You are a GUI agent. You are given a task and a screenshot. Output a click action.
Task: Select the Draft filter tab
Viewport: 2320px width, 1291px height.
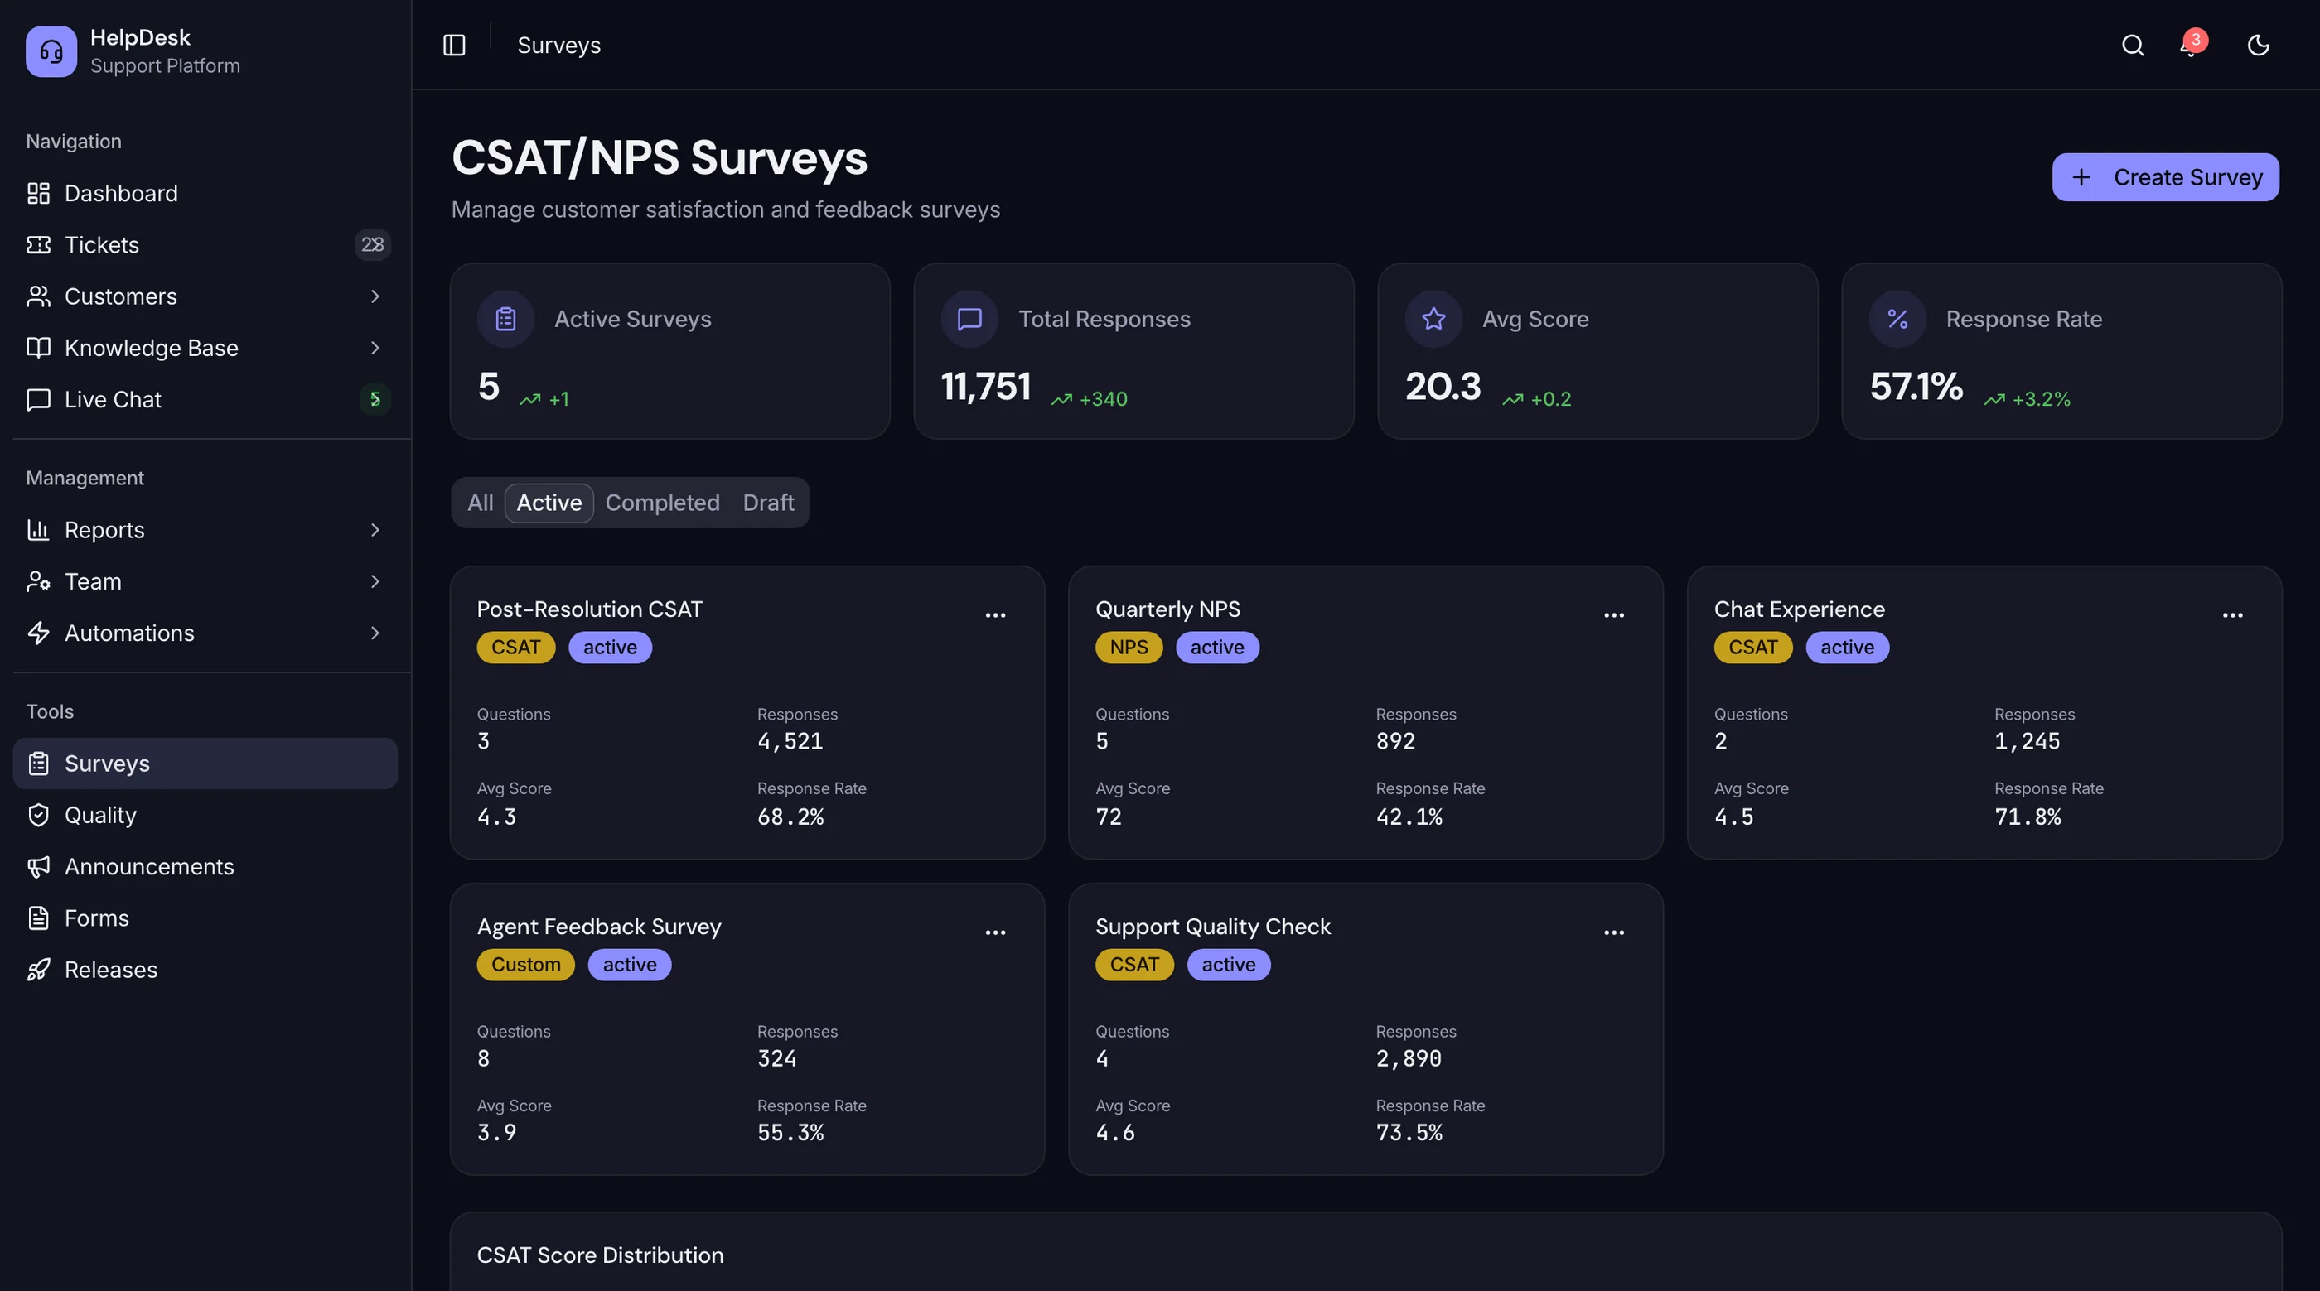[768, 503]
